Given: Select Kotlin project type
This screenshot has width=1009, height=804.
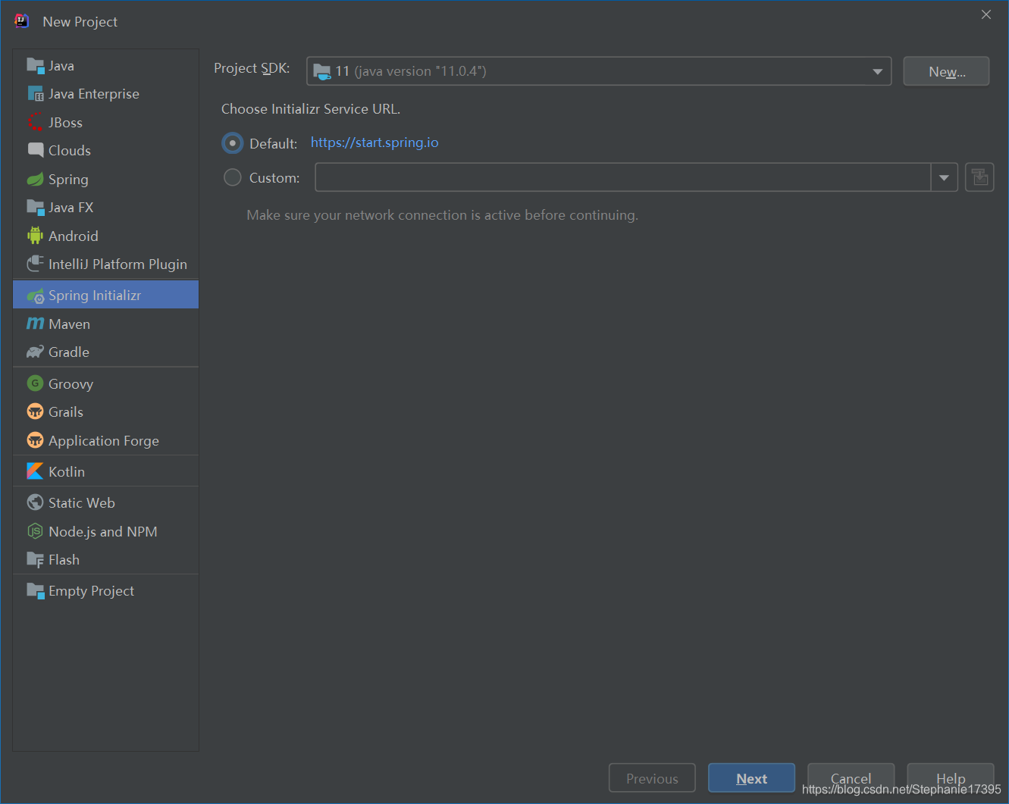Looking at the screenshot, I should (x=106, y=471).
